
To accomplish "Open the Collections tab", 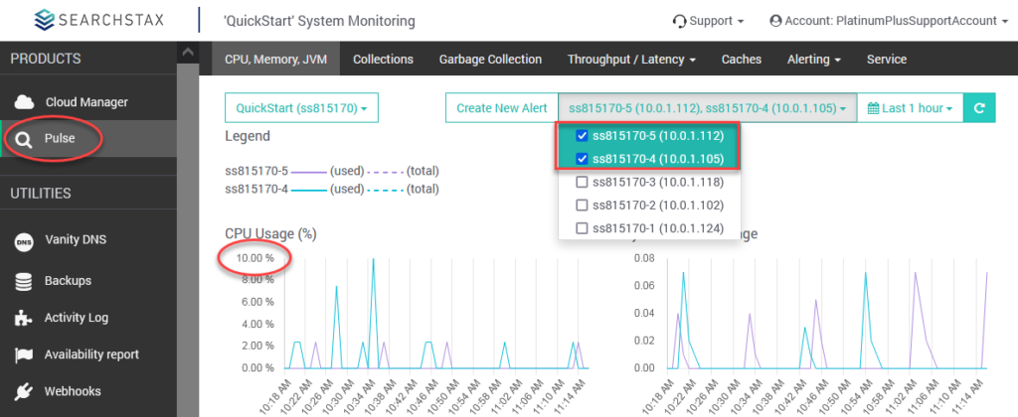I will pyautogui.click(x=383, y=59).
